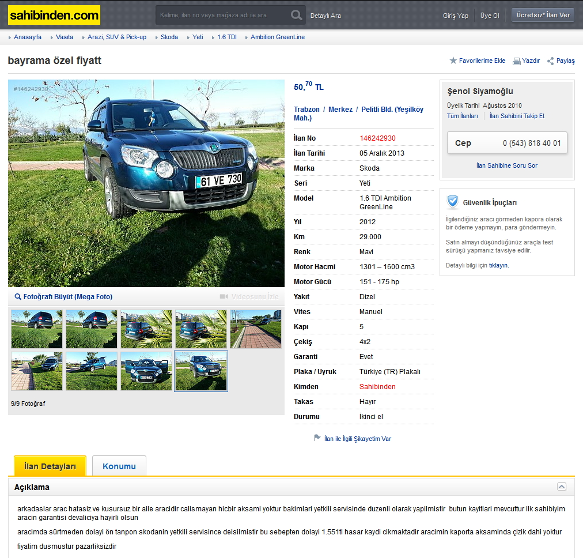Click the price 50,70 TL
The width and height of the screenshot is (583, 558).
point(309,86)
